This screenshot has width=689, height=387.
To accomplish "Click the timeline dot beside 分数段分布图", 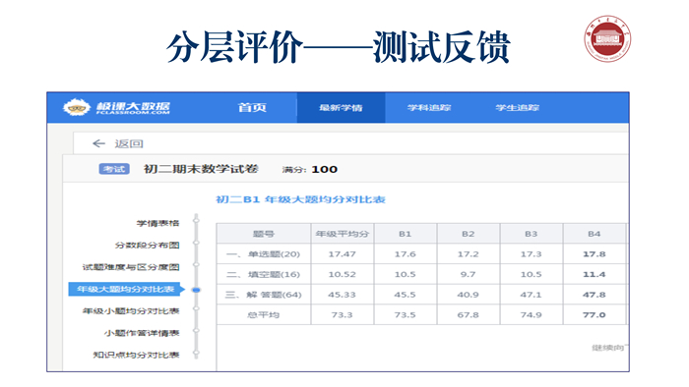I will [197, 243].
